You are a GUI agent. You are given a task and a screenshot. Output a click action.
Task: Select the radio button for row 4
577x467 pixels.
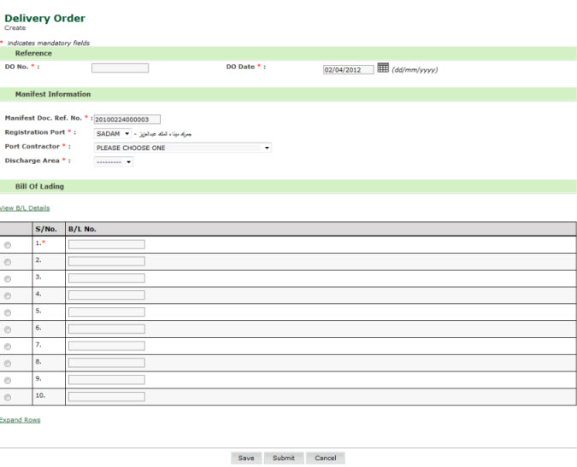(8, 296)
